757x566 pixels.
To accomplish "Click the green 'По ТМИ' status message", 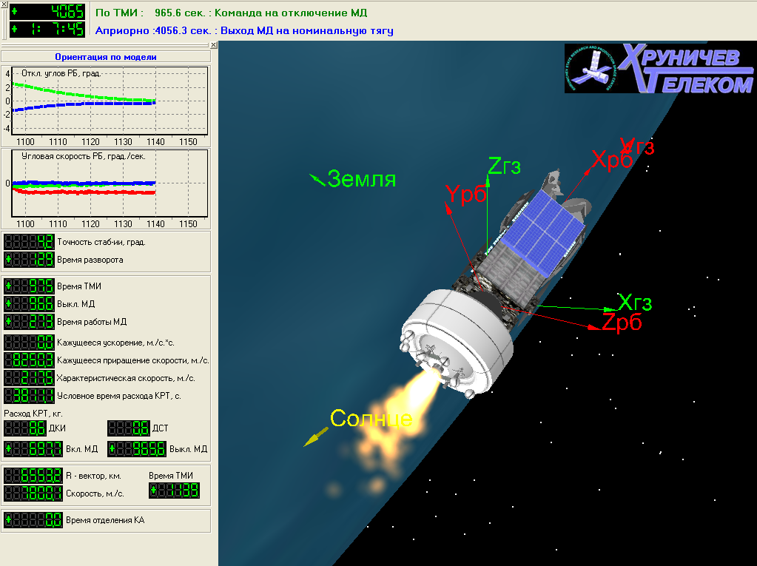I will tap(231, 13).
